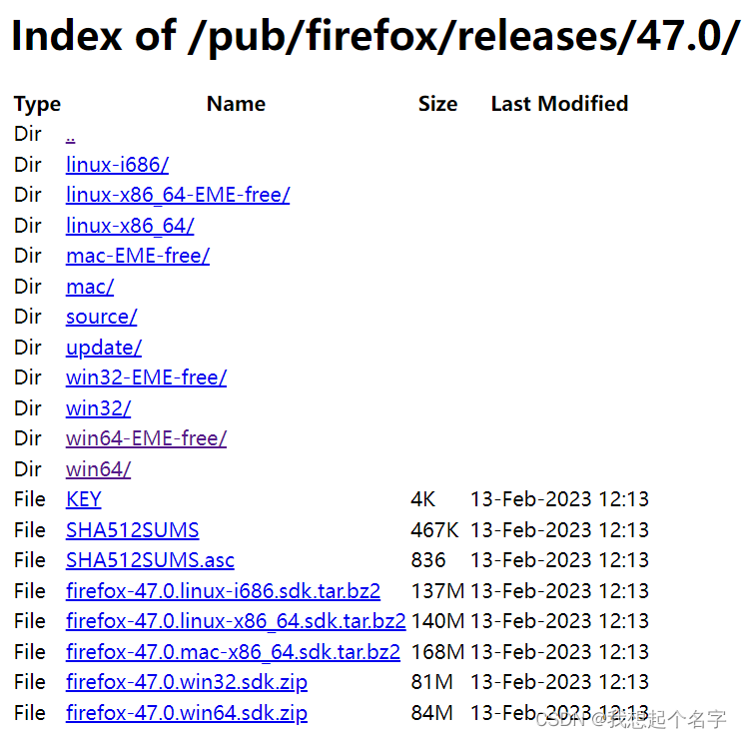This screenshot has width=742, height=738.
Task: Open the mac-EME-free/ directory
Action: [x=138, y=257]
